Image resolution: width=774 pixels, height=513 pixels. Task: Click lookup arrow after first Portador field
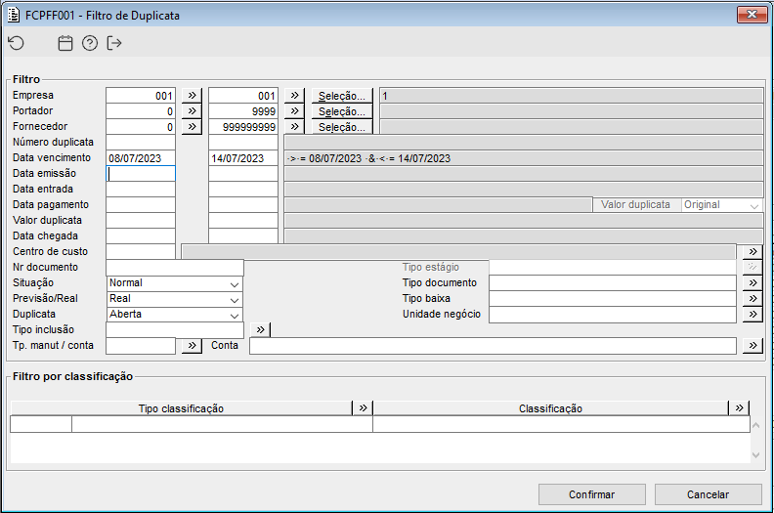192,111
